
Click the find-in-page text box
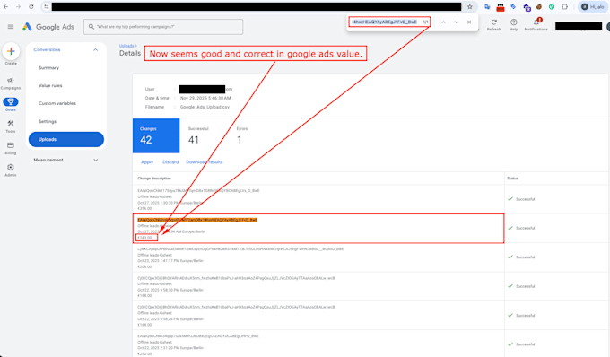pyautogui.click(x=384, y=22)
